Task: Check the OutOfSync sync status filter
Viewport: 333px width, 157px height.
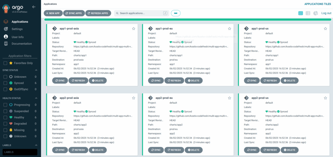Action: point(5,89)
